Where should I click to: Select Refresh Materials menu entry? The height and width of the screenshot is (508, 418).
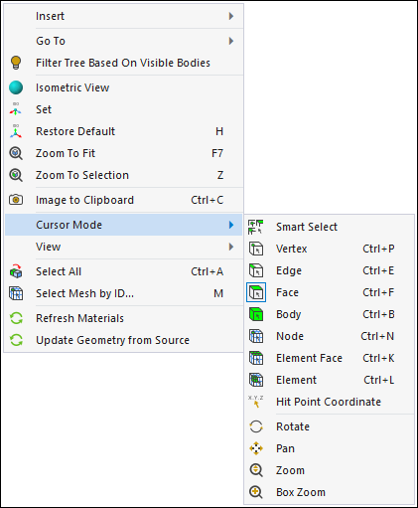click(x=124, y=318)
